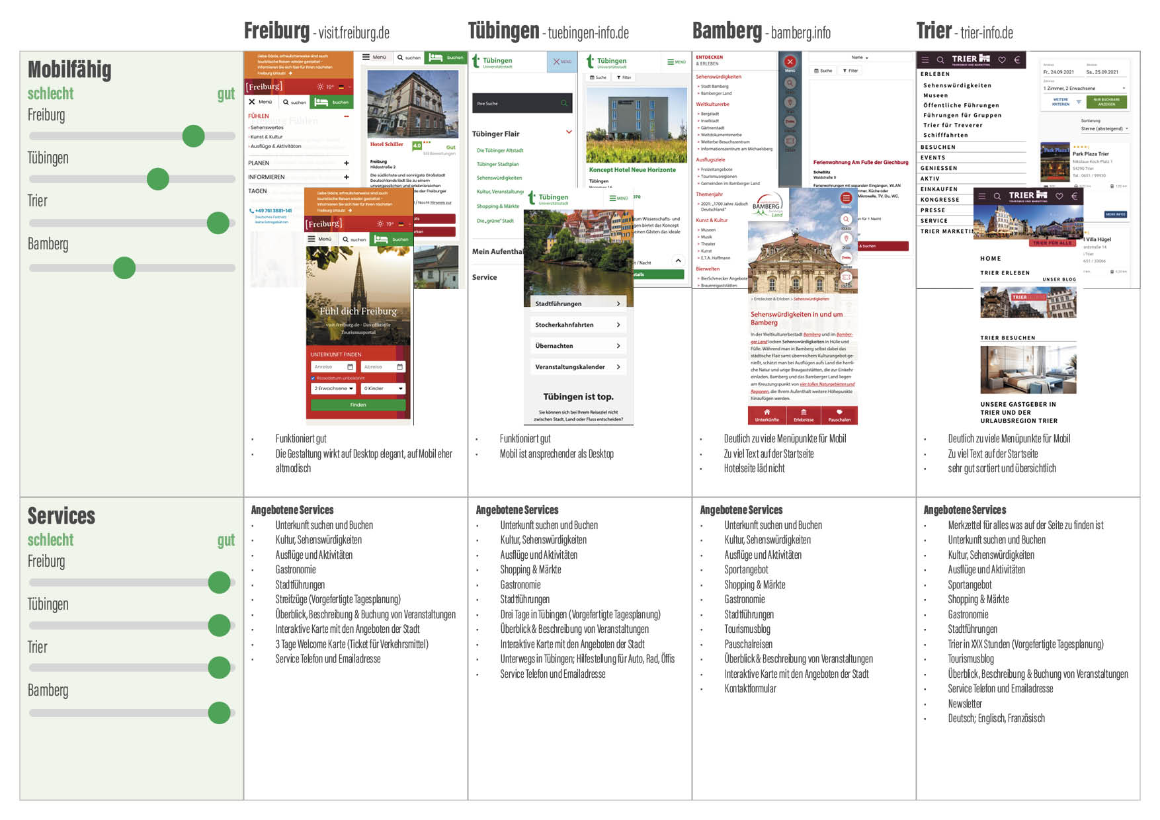Select 'GENIESSEN' in the Trier menu
This screenshot has width=1160, height=820.
939,168
